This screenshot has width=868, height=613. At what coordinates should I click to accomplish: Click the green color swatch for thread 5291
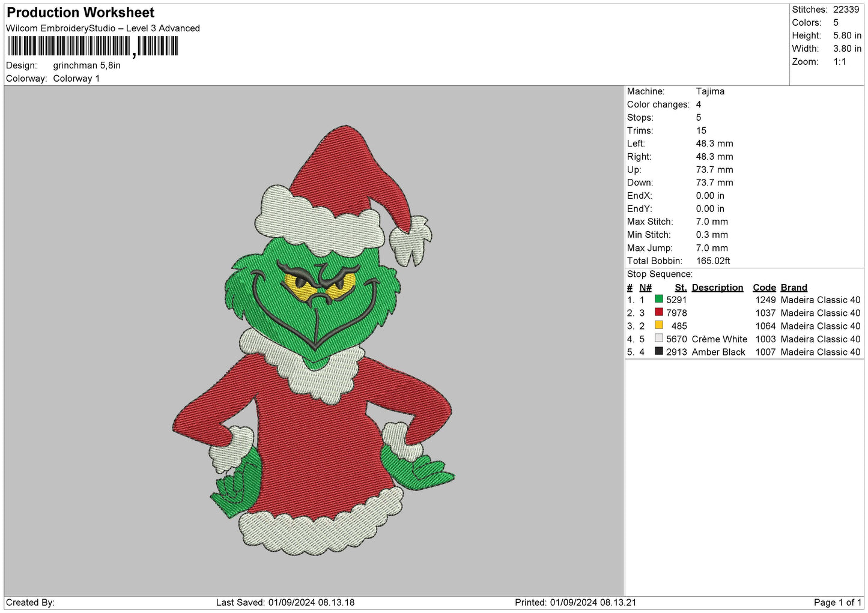click(x=659, y=299)
